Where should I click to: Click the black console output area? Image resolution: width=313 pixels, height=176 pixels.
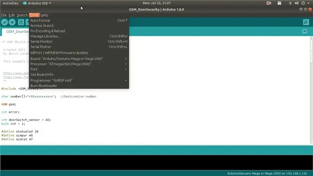pyautogui.click(x=156, y=162)
